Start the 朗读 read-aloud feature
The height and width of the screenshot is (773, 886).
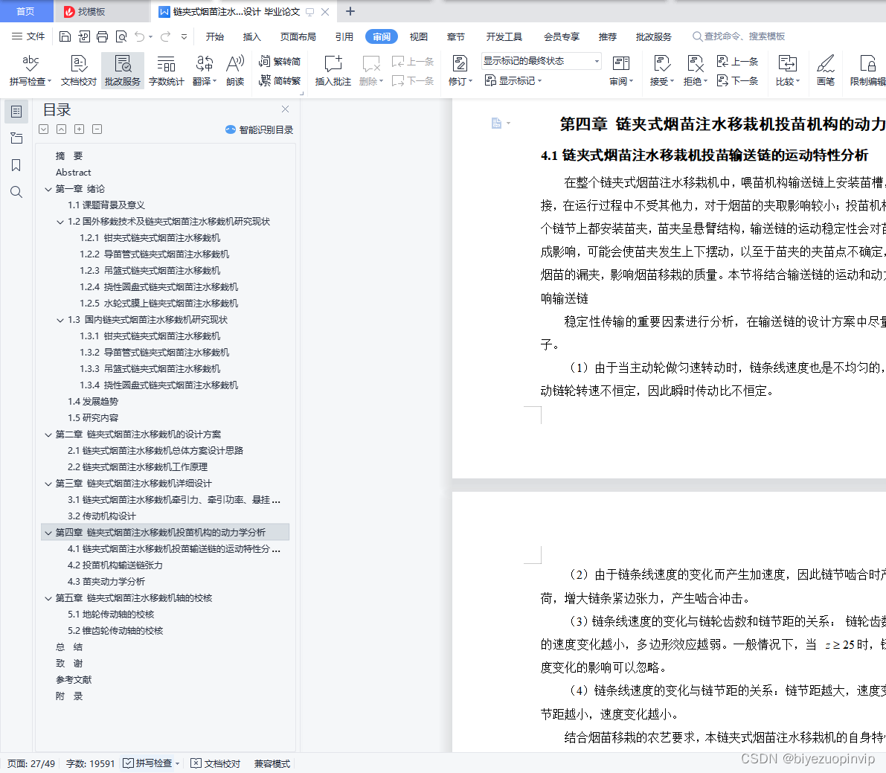[234, 70]
